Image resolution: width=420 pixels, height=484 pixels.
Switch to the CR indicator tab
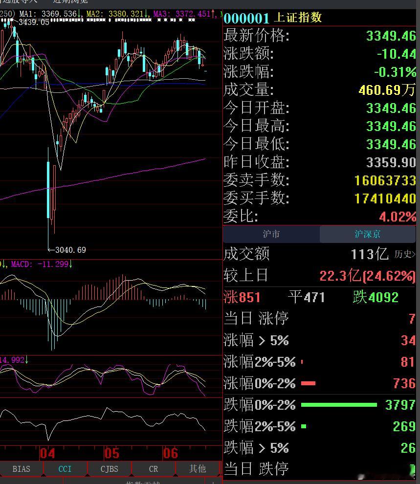[154, 469]
